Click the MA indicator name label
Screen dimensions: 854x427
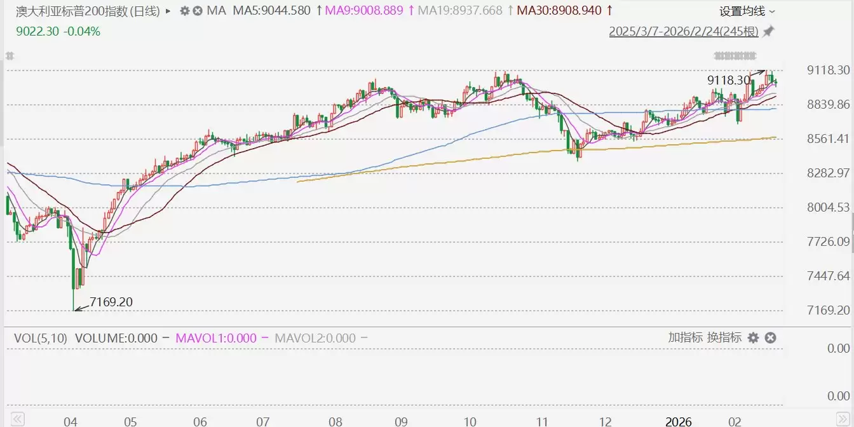pos(217,11)
